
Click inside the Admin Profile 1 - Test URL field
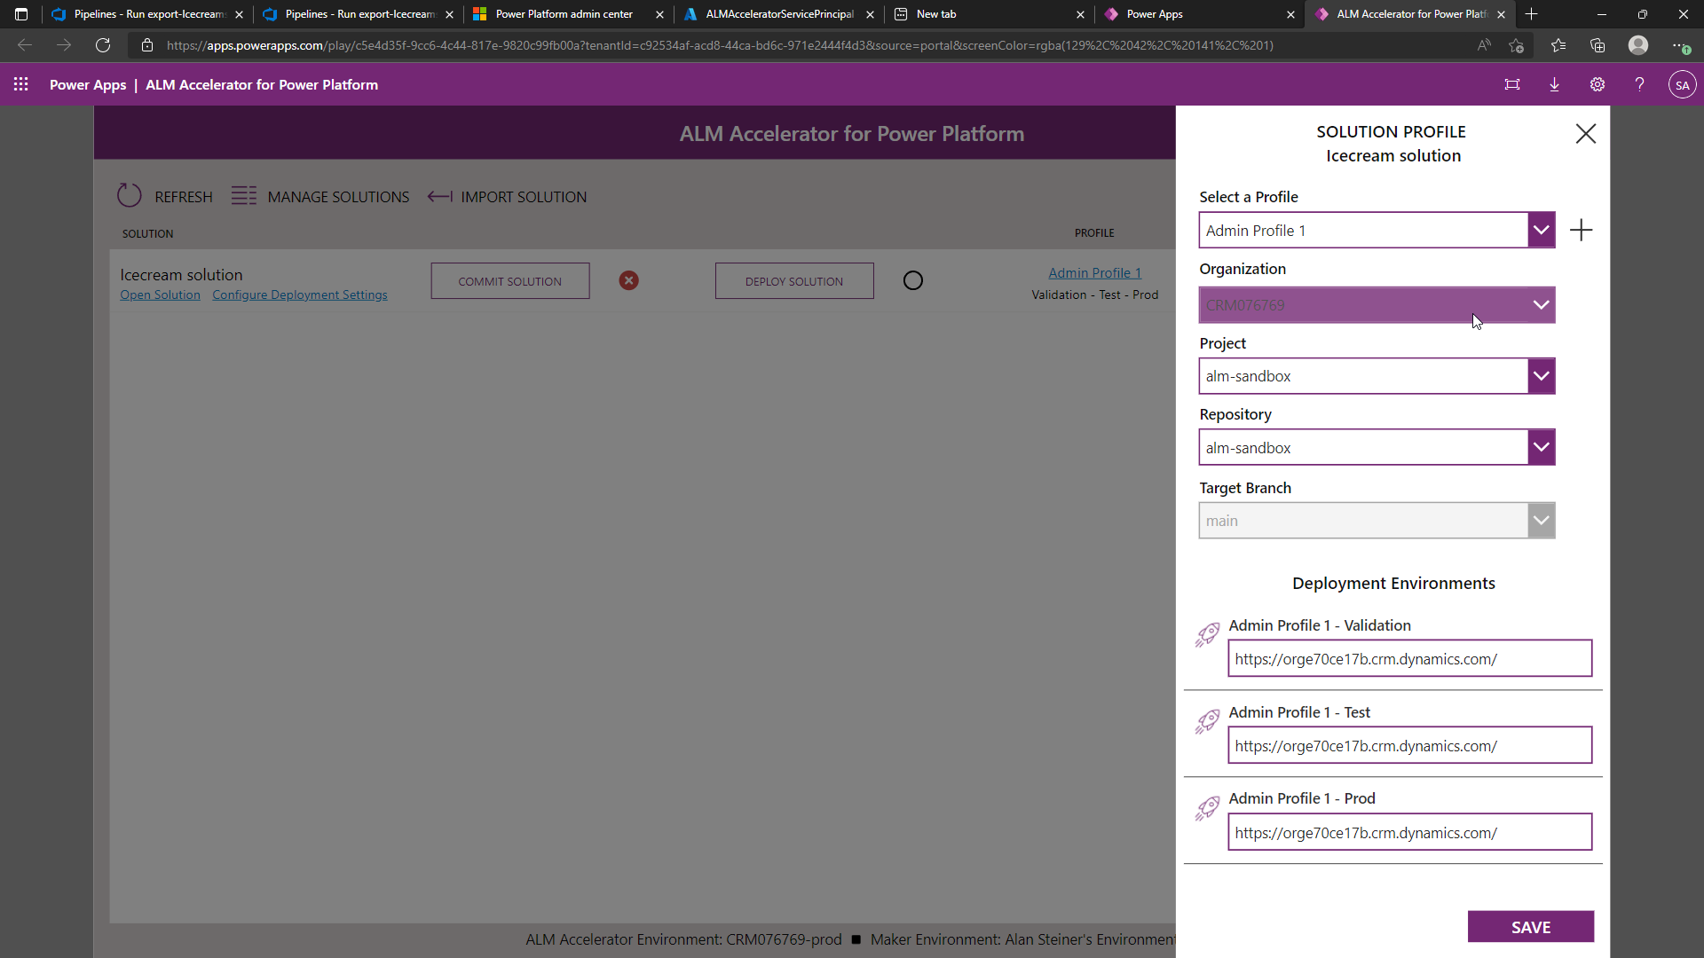click(1409, 745)
